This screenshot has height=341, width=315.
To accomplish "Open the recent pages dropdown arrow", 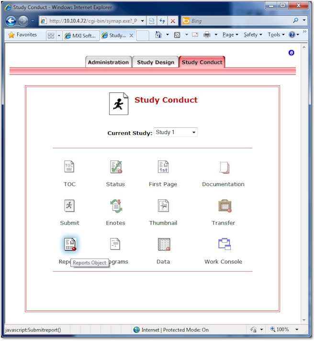I will 33,21.
